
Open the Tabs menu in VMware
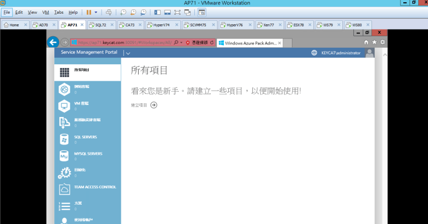coord(59,12)
